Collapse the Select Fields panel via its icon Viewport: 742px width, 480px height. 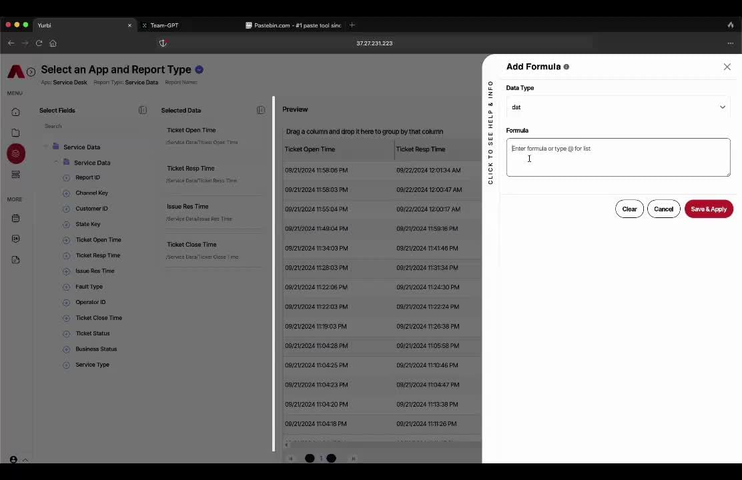[143, 110]
